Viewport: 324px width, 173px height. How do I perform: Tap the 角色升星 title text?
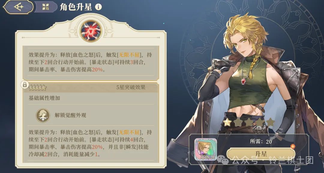pos(76,7)
